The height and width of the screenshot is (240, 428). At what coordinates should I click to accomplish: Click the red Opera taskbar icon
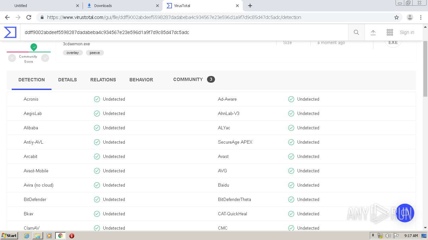72,236
